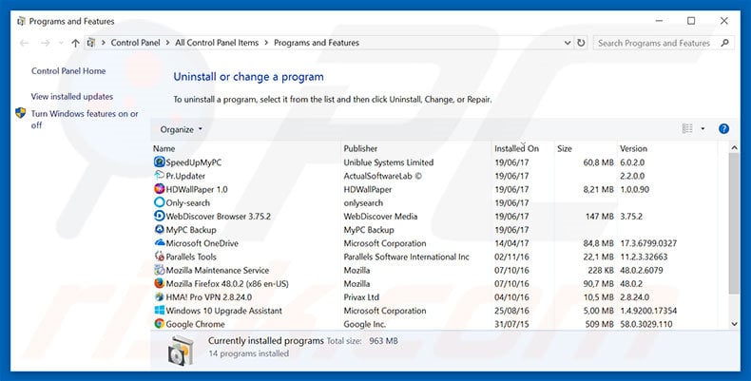
Task: Click the Parallels Tools icon
Action: tap(160, 257)
